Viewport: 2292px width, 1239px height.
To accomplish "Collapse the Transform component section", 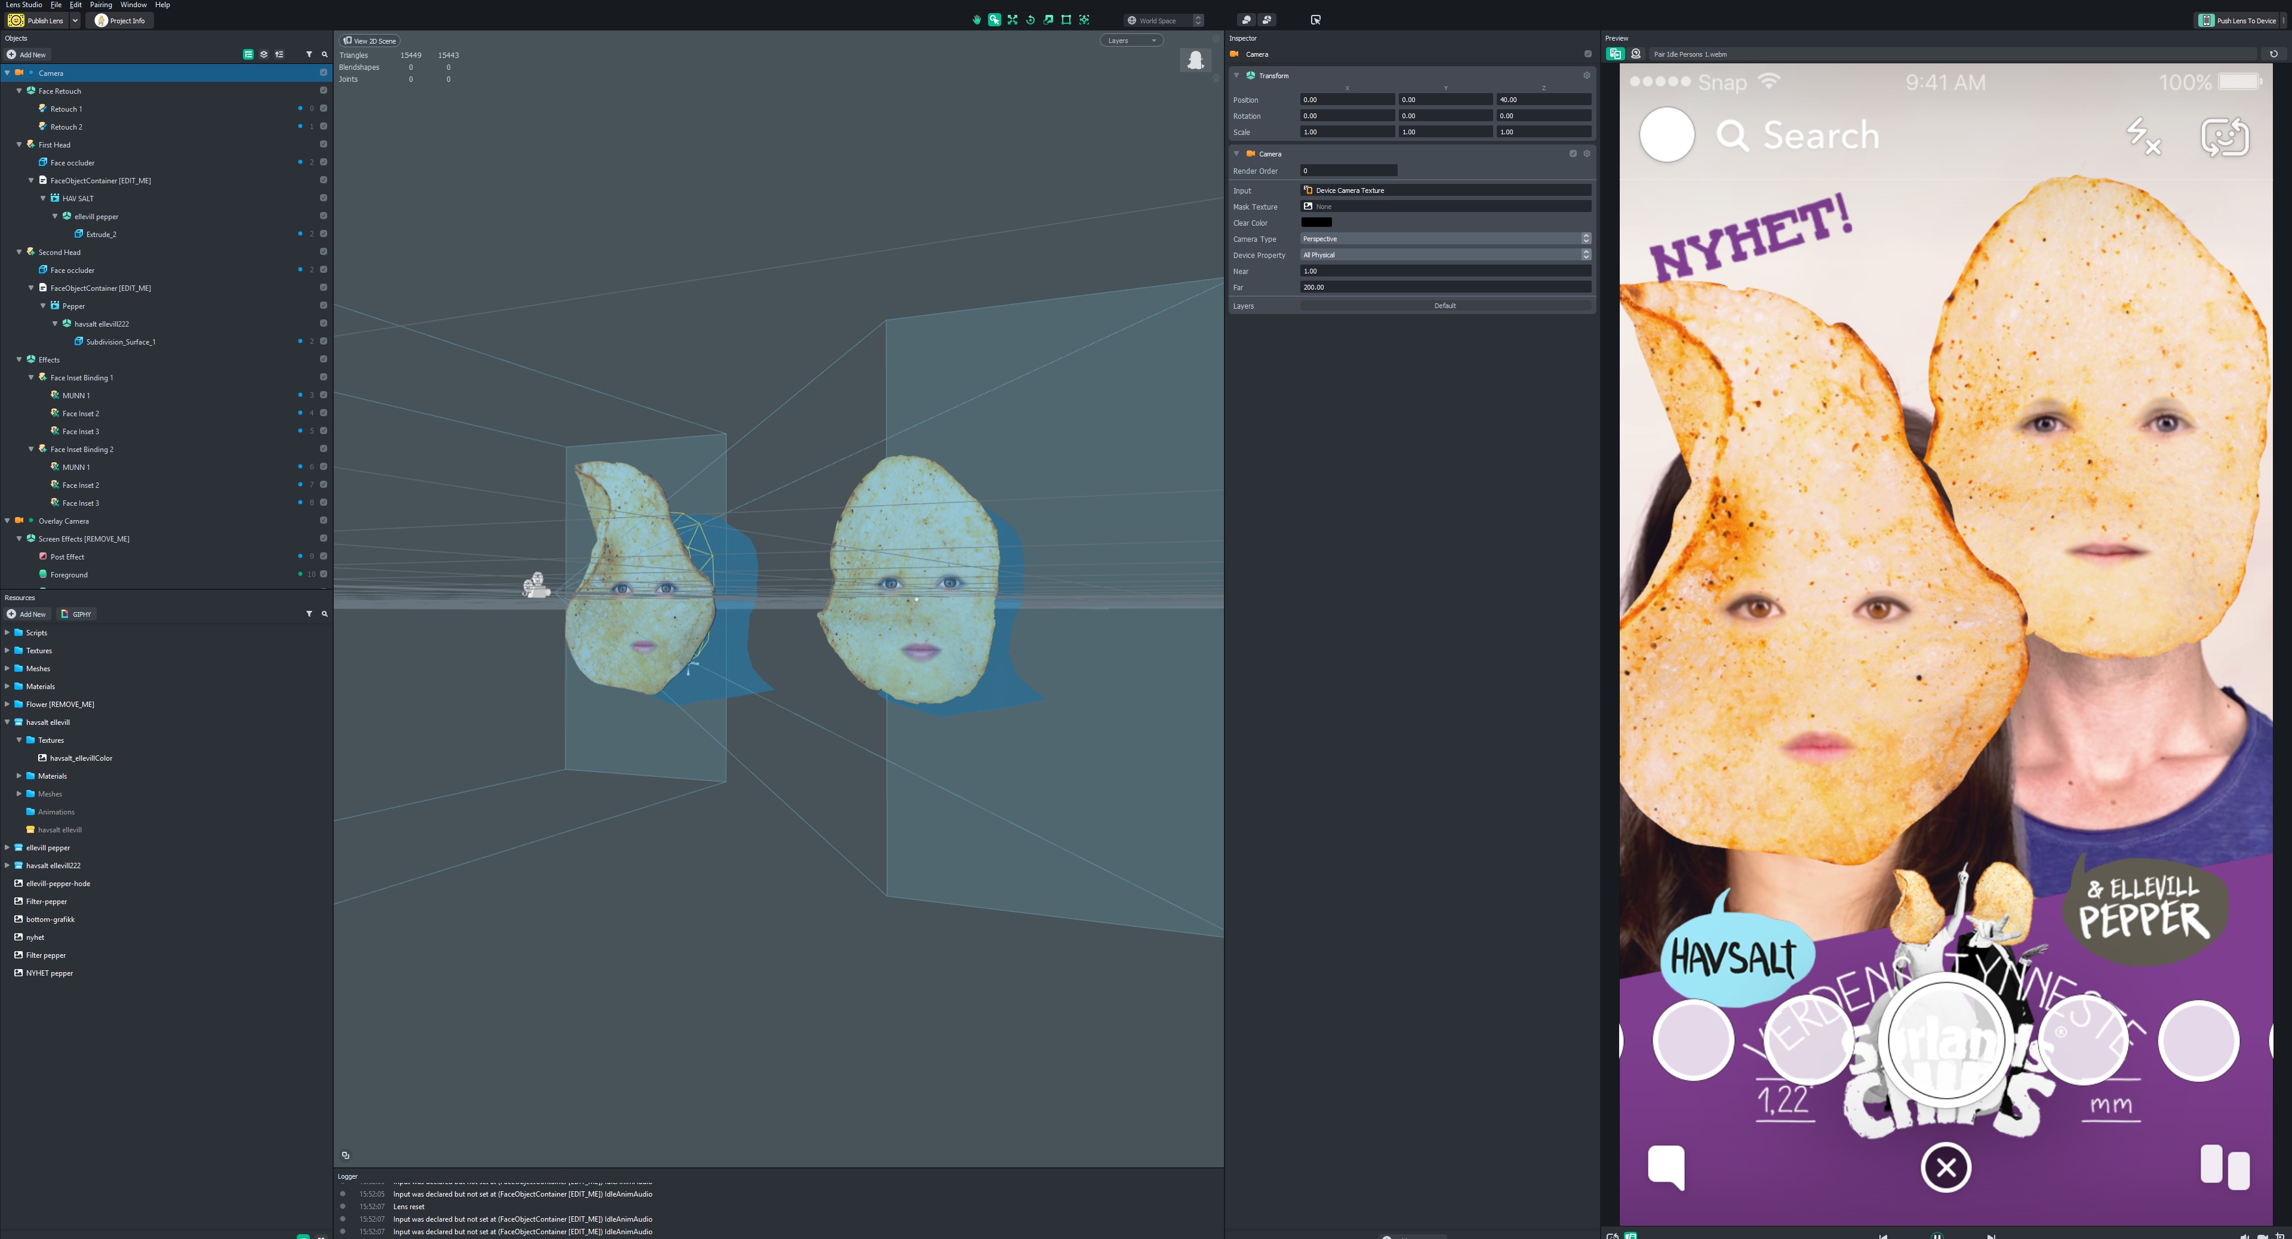I will tap(1236, 76).
